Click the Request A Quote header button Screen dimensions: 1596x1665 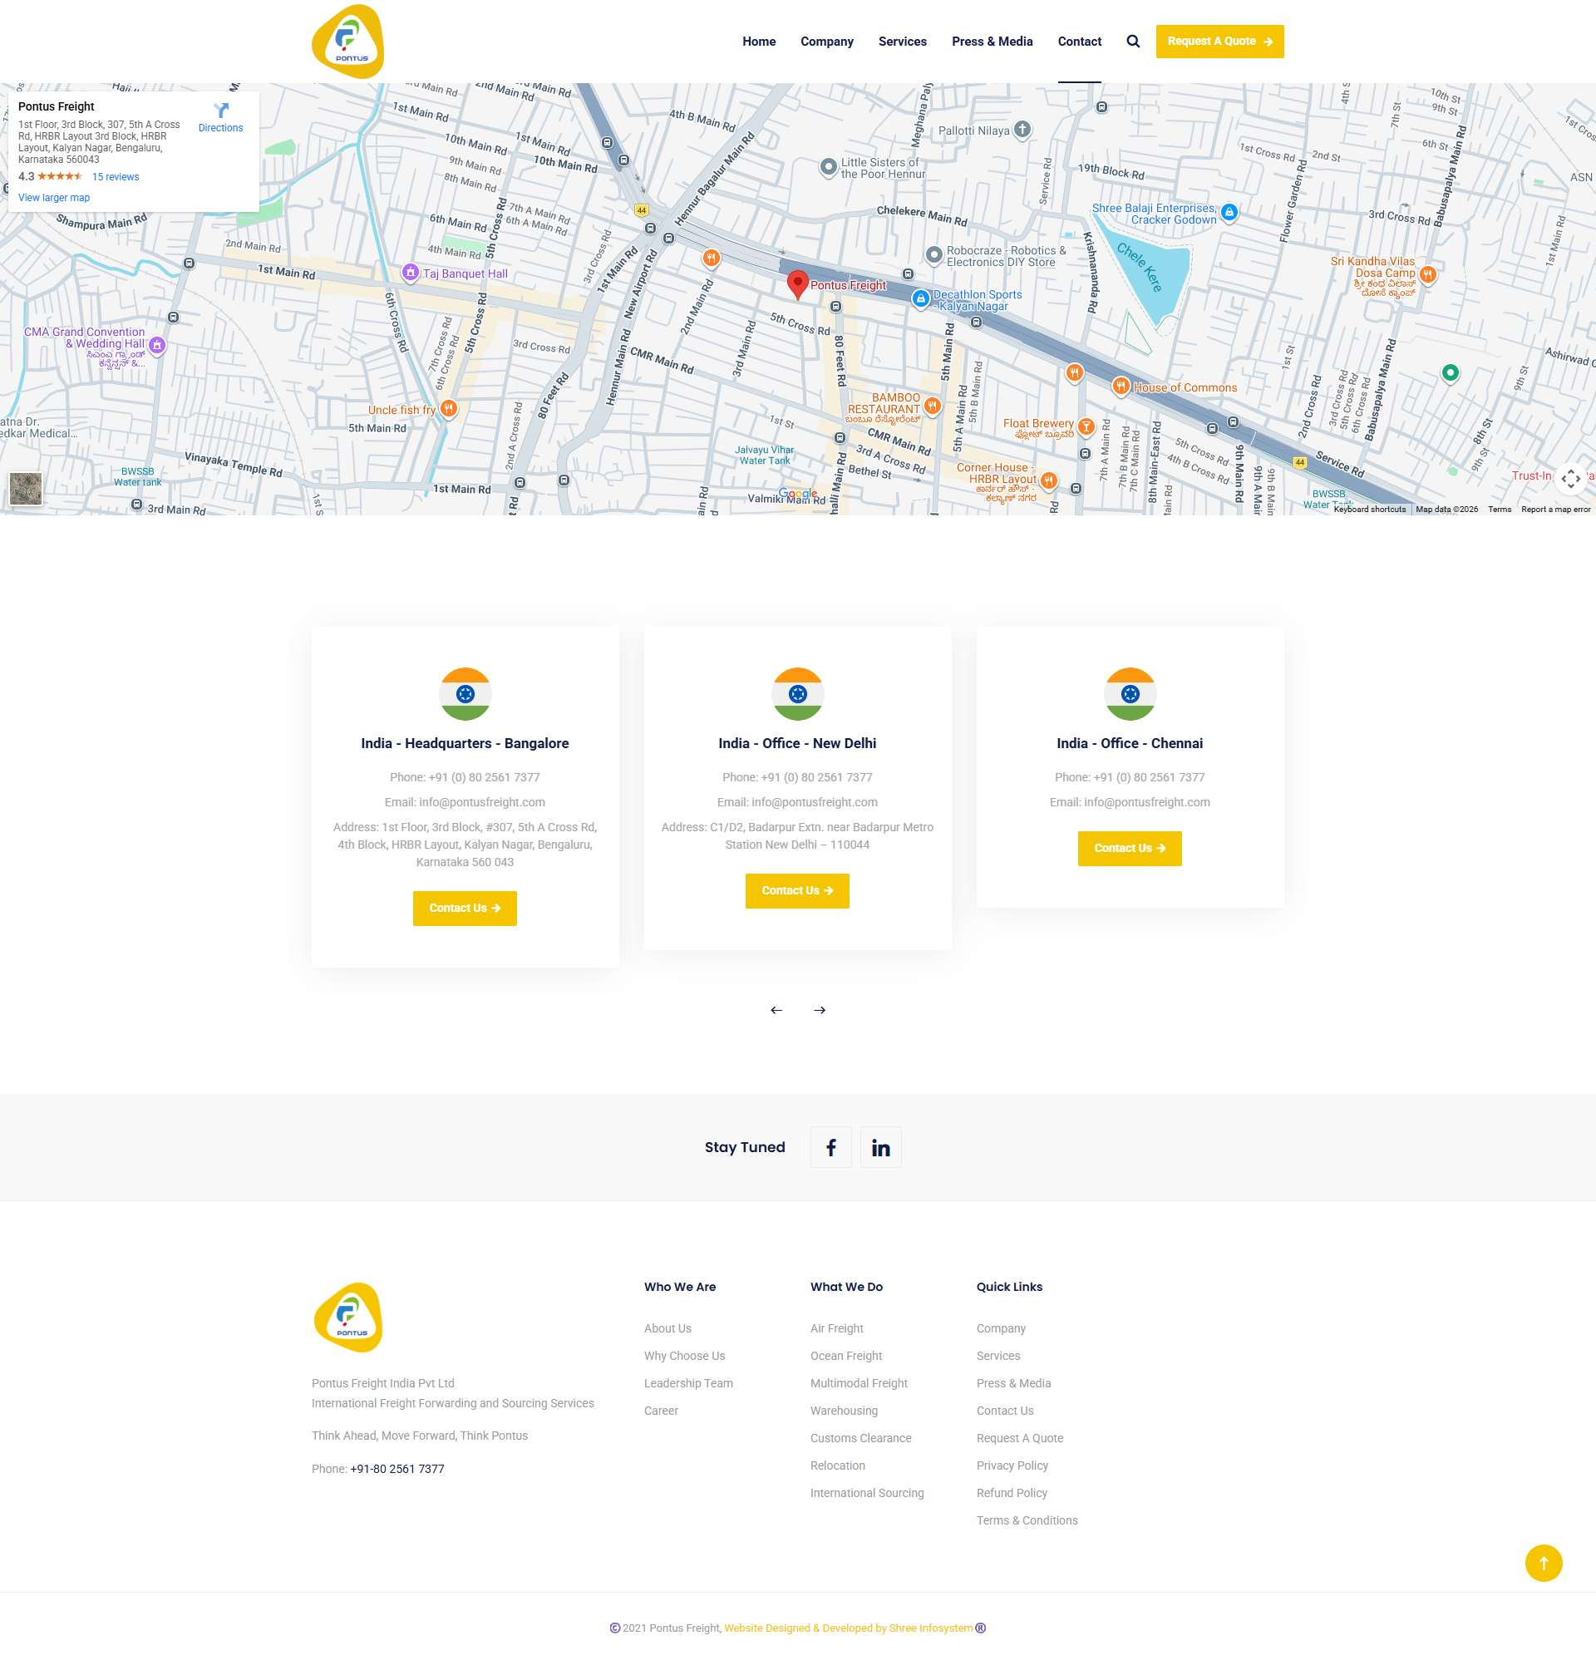tap(1219, 42)
